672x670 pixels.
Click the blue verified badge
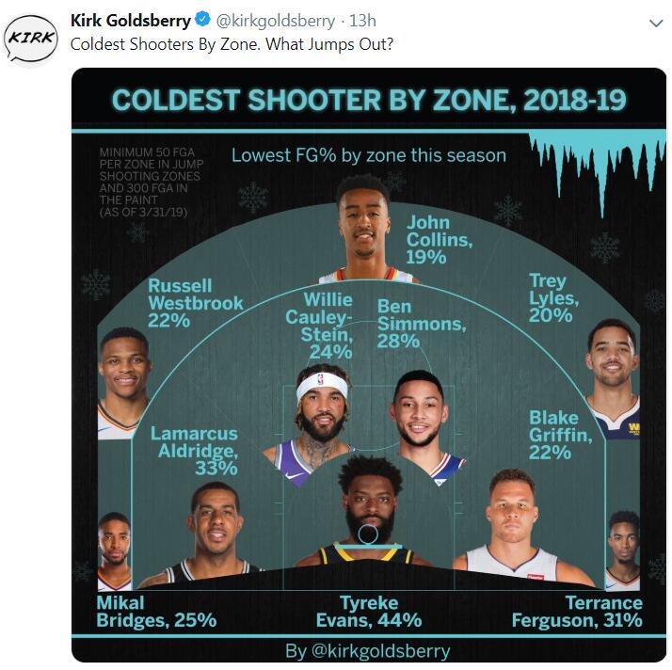201,21
